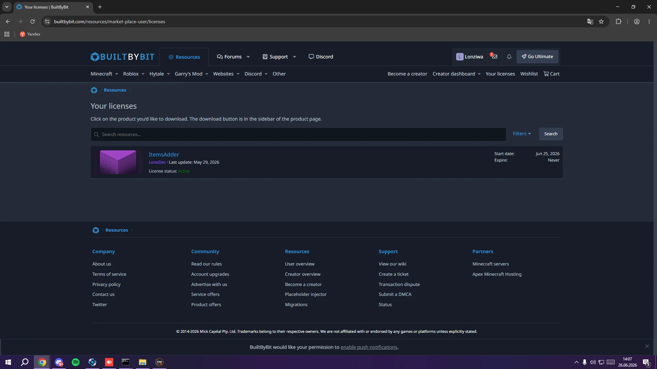Go back to previous page

(x=8, y=22)
